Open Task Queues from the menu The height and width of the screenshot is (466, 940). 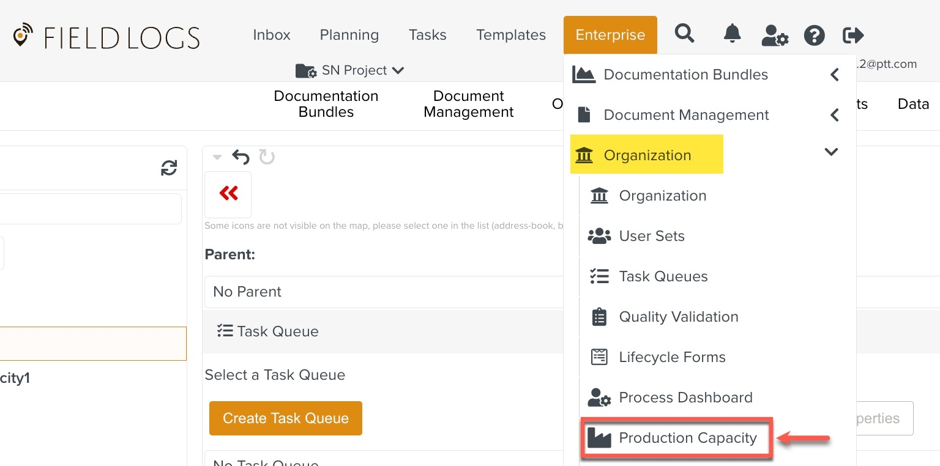663,276
